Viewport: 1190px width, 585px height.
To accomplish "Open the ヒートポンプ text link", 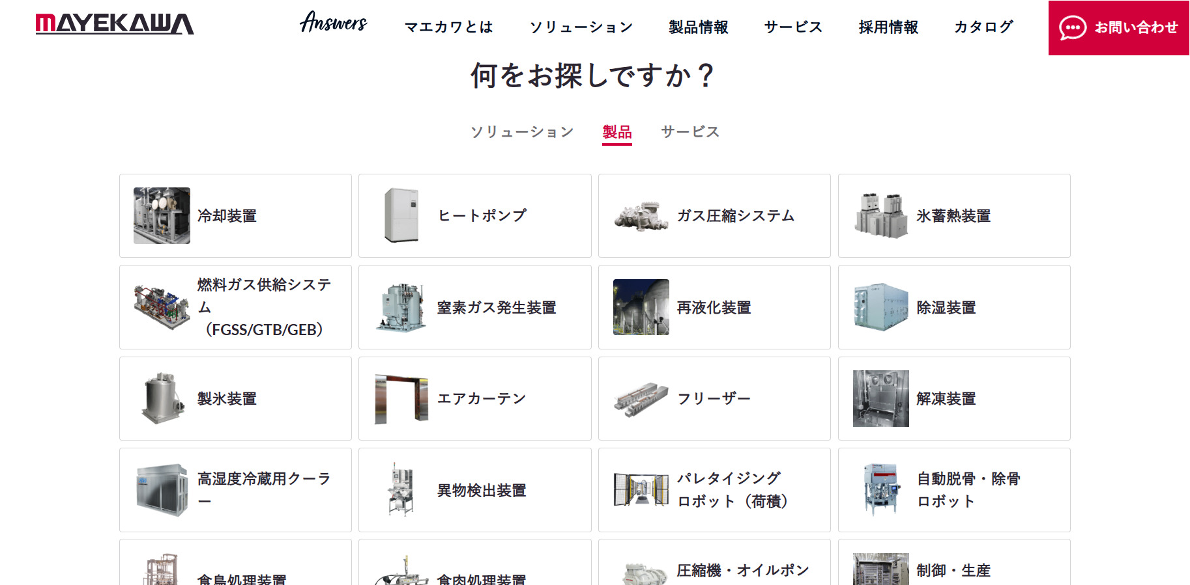I will coord(482,216).
